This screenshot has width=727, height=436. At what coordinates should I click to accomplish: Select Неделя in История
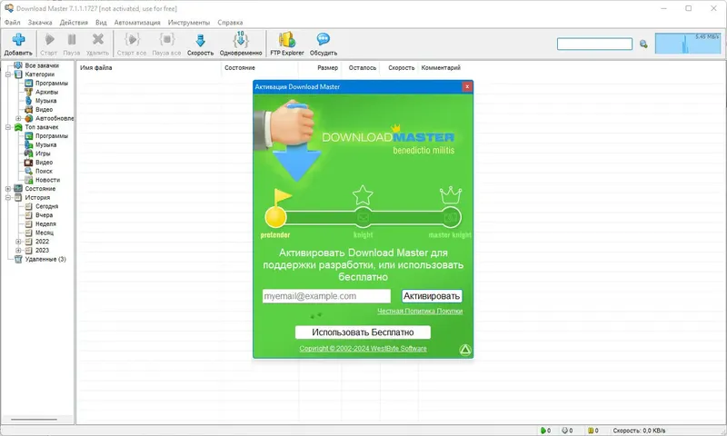point(45,223)
